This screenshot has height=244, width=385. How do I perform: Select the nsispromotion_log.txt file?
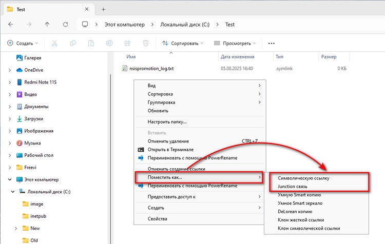click(x=151, y=69)
